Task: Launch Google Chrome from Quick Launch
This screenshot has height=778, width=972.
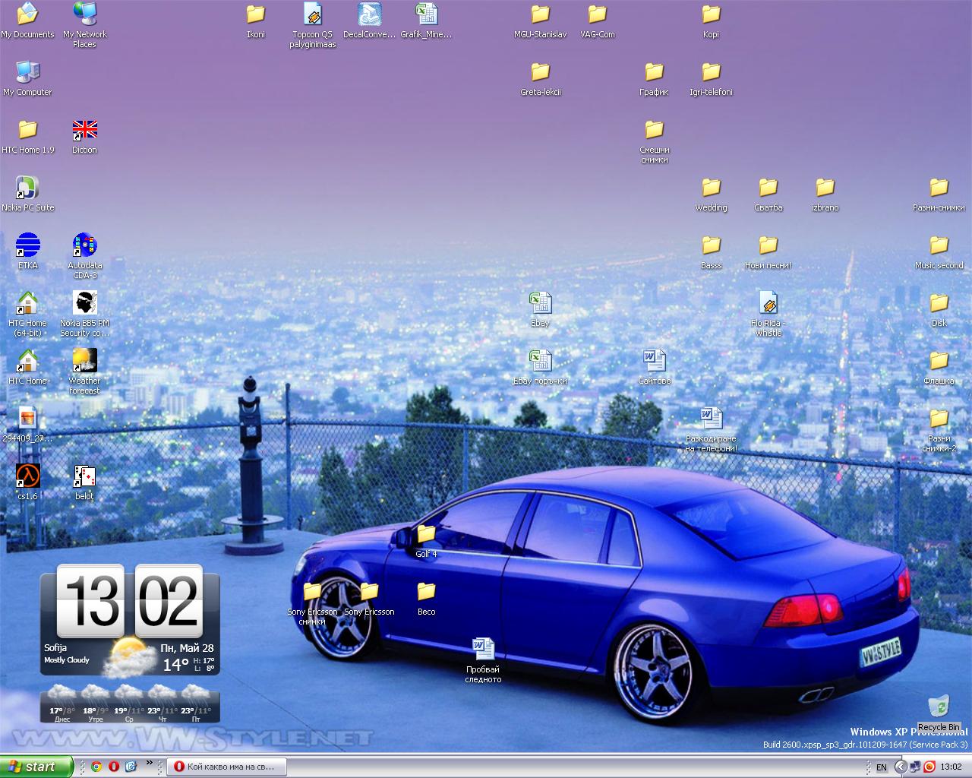Action: (x=96, y=767)
